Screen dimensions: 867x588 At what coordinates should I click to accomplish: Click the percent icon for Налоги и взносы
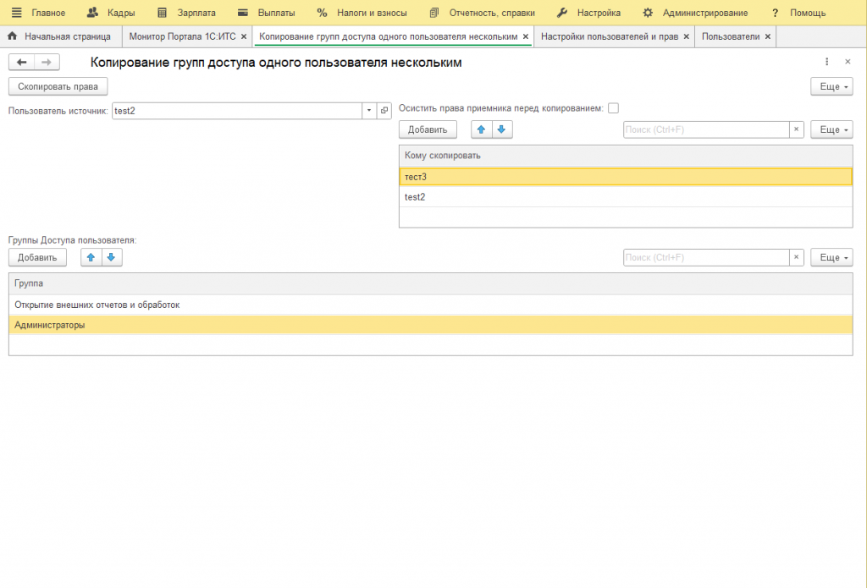(x=322, y=12)
